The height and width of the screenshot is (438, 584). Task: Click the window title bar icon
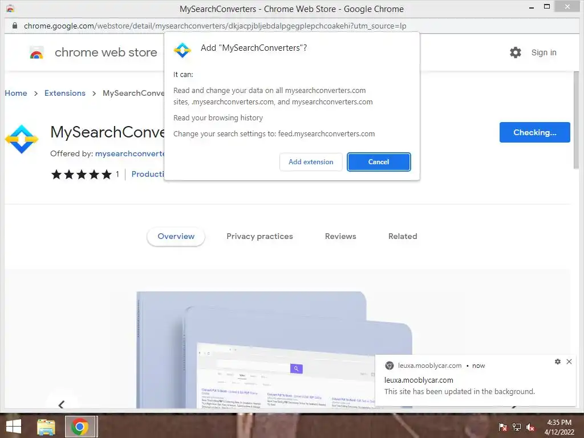pos(10,9)
